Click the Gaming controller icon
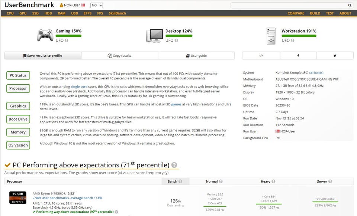357x216 pixels. click(x=45, y=35)
